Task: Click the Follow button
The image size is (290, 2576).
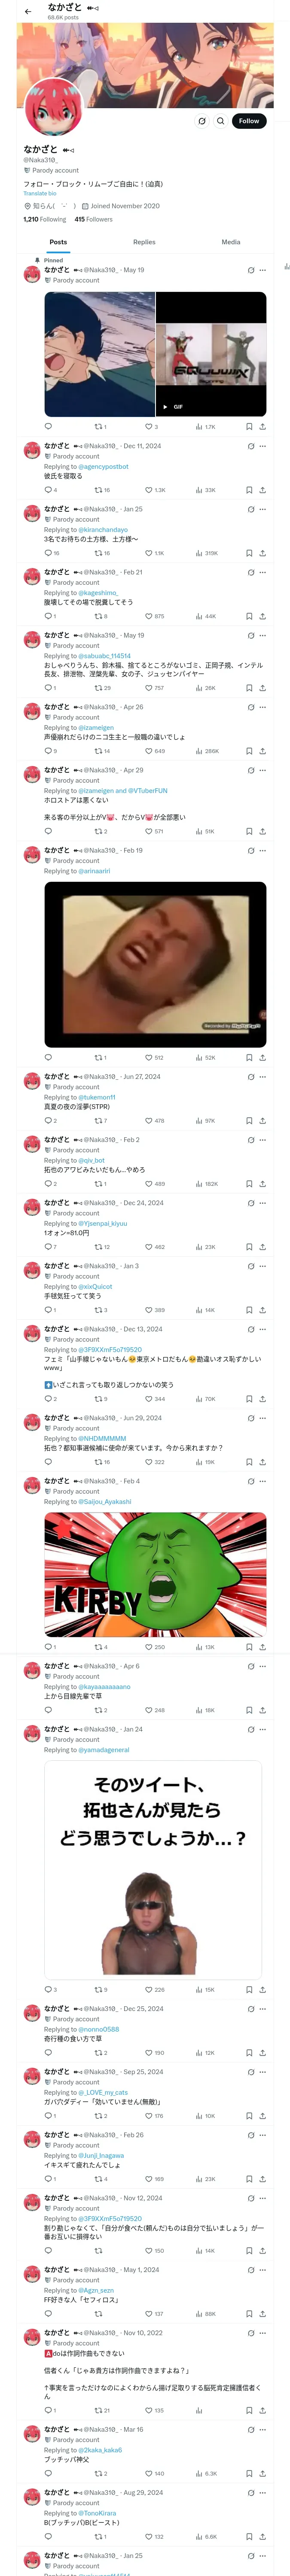Action: click(248, 121)
